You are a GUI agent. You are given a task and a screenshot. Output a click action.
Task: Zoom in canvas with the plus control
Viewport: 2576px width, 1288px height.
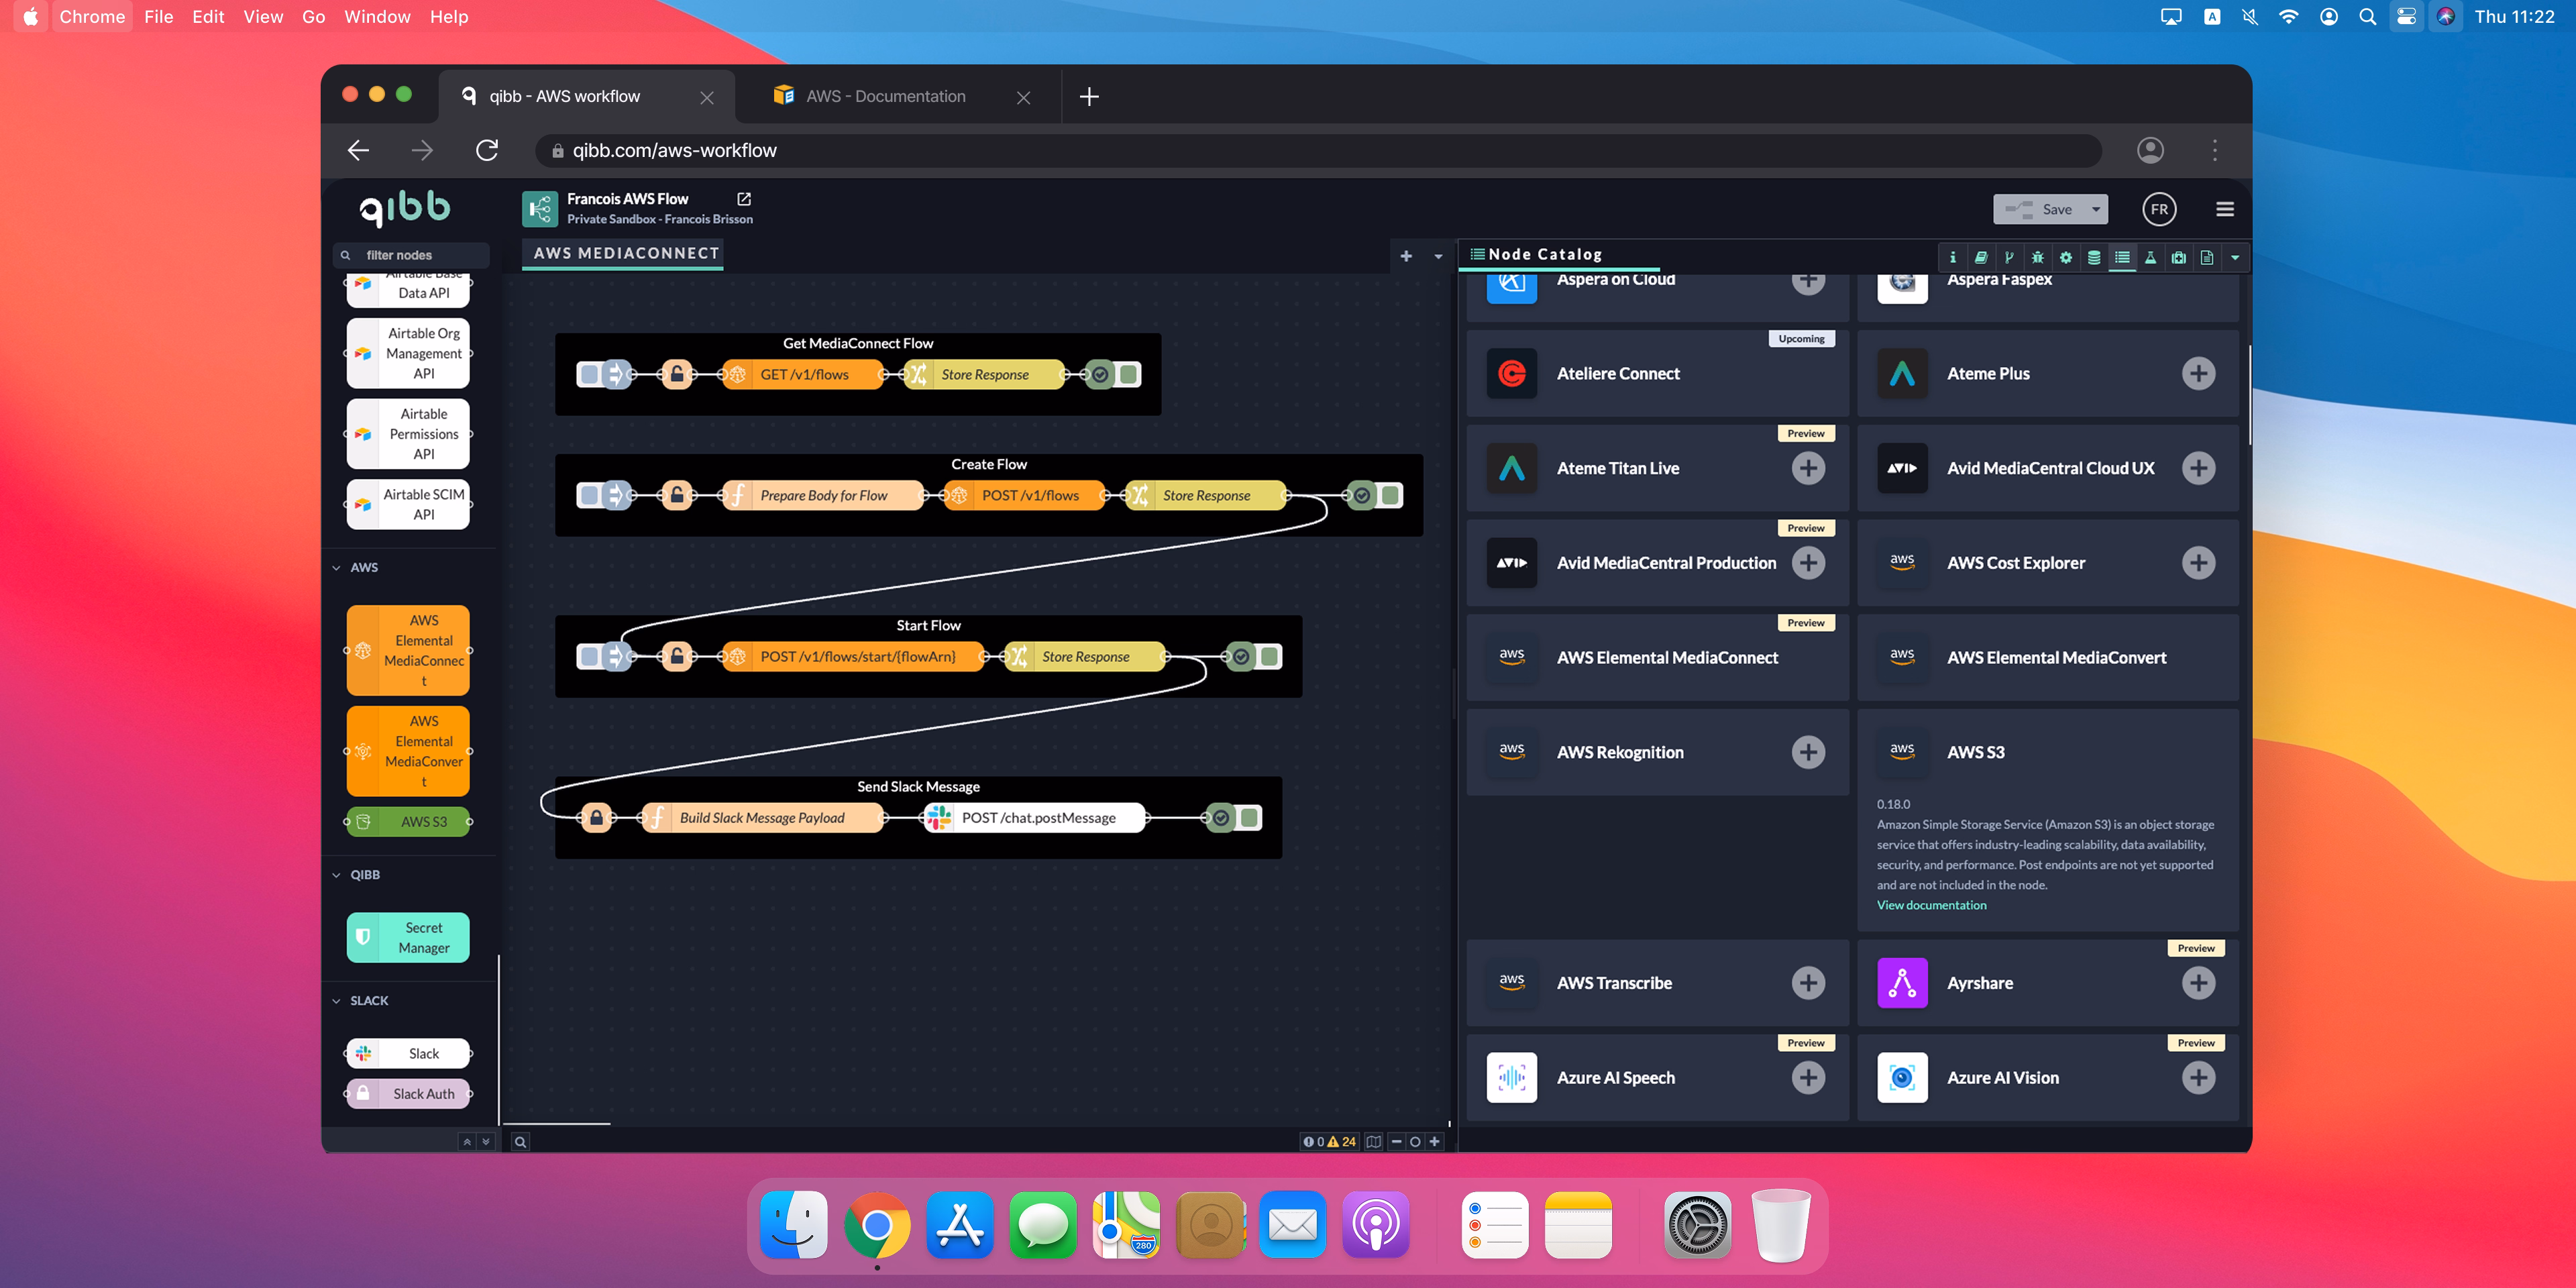pos(1434,1141)
